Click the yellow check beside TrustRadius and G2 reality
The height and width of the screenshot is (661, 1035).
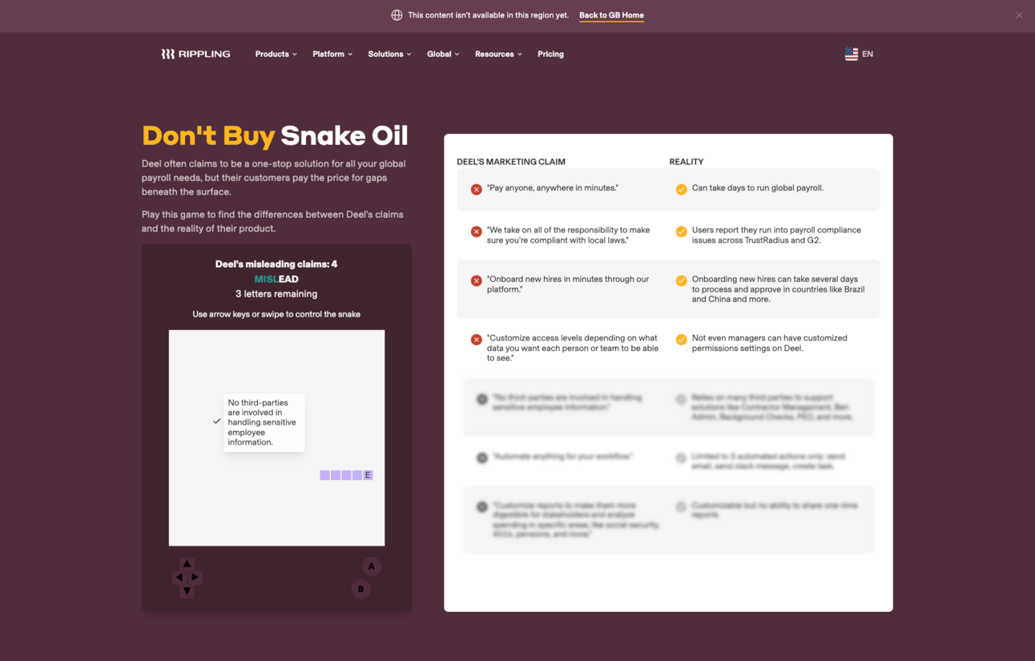click(681, 232)
